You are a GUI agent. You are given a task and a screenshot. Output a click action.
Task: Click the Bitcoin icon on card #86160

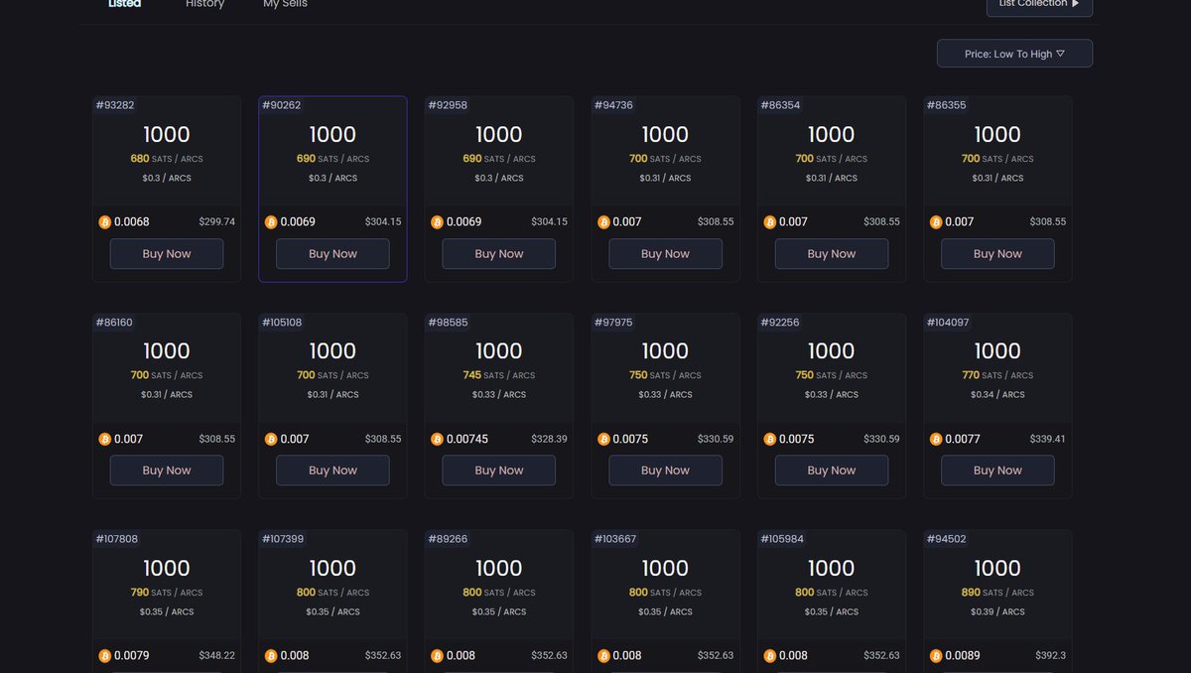[104, 439]
